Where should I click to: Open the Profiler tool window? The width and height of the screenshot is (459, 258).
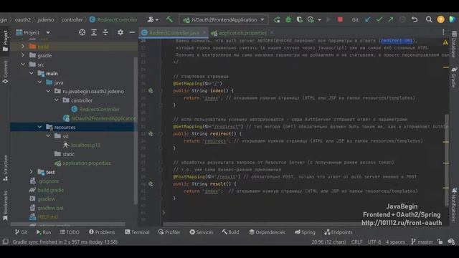point(169,232)
